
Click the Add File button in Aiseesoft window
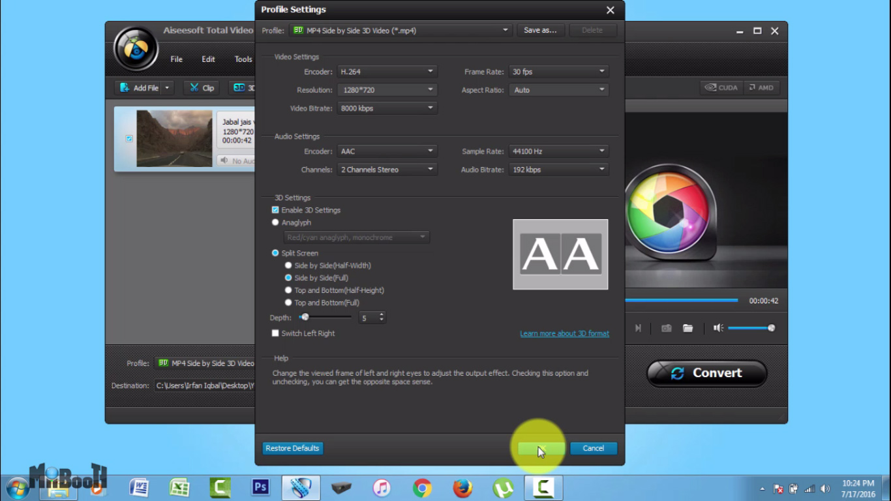pyautogui.click(x=139, y=88)
